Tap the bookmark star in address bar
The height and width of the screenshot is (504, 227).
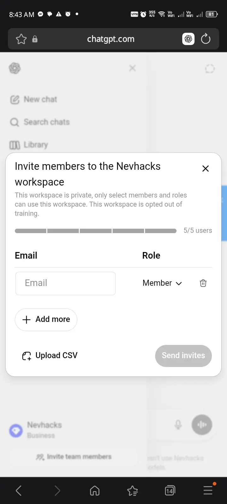click(21, 39)
